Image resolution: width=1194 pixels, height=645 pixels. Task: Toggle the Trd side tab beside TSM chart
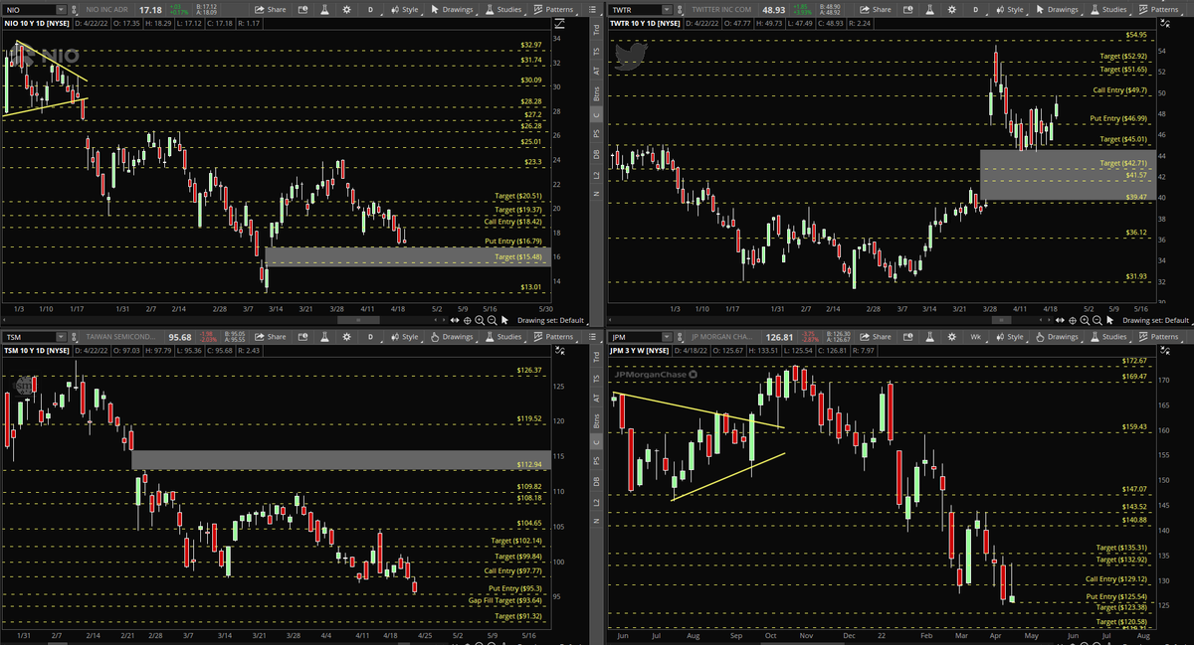(596, 357)
